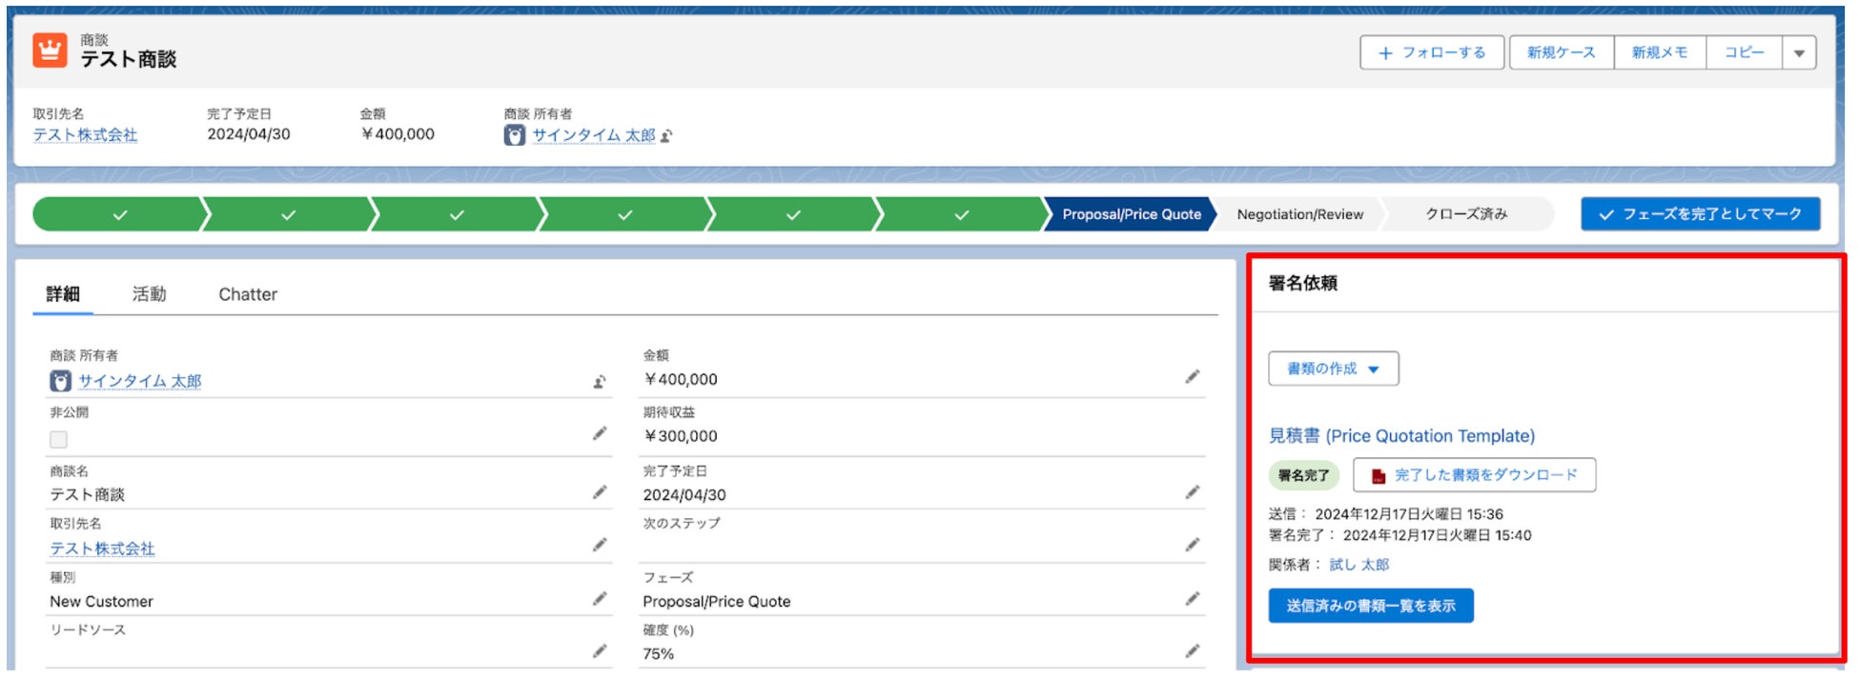Open 試し 太郎 related person link
This screenshot has height=678, width=1859.
[1359, 565]
